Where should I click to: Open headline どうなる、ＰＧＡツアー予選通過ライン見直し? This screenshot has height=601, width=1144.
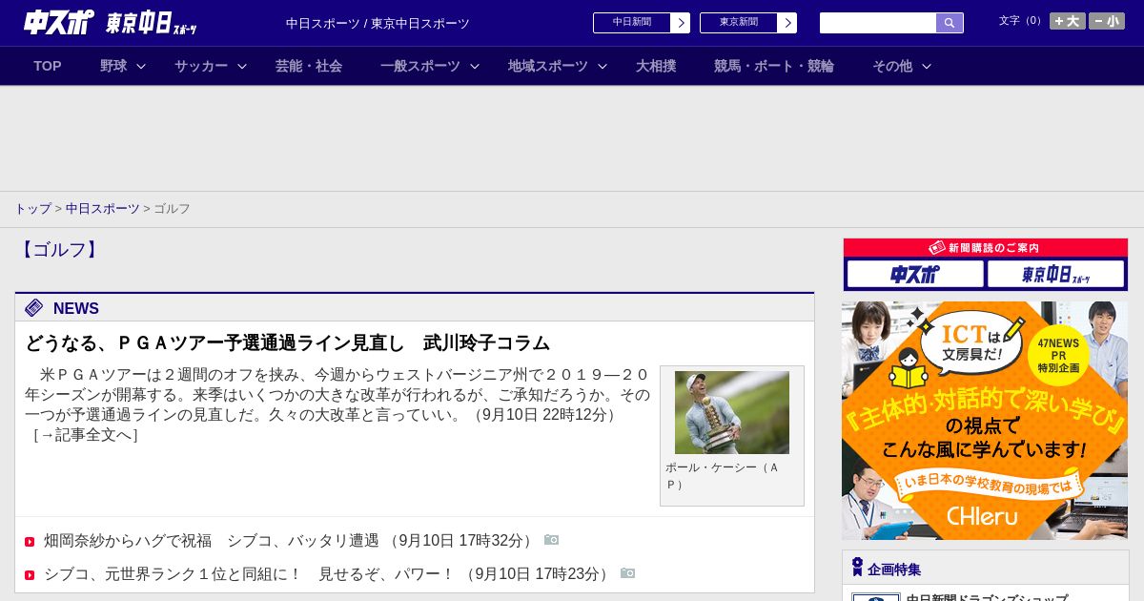tap(288, 342)
